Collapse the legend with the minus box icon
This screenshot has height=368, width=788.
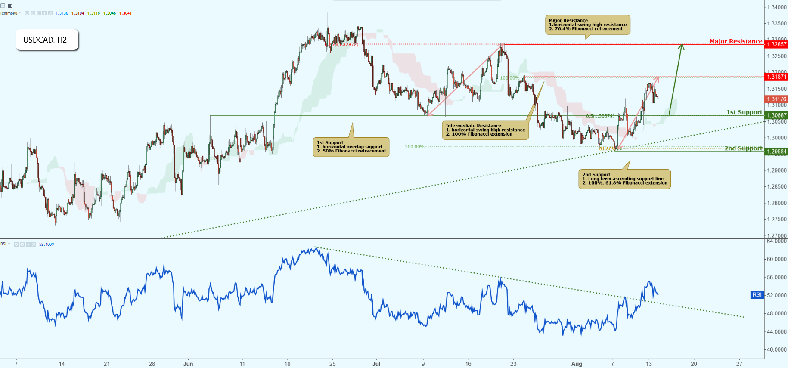pos(3,6)
